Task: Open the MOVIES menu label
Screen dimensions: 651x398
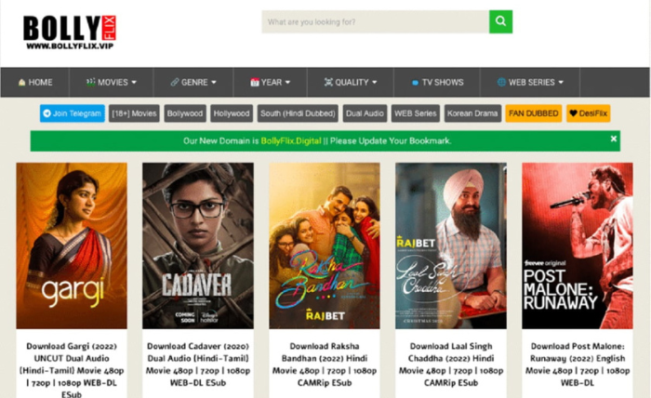Action: point(113,82)
